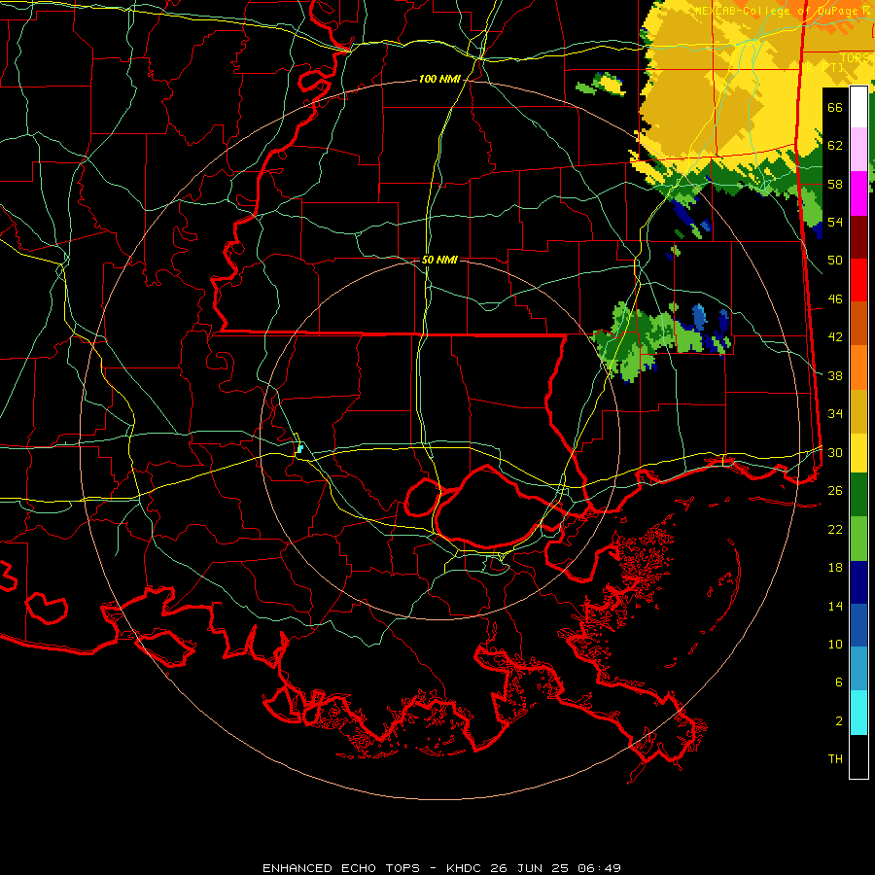Select the 54 scale label
Viewport: 875px width, 875px height.
click(x=835, y=222)
